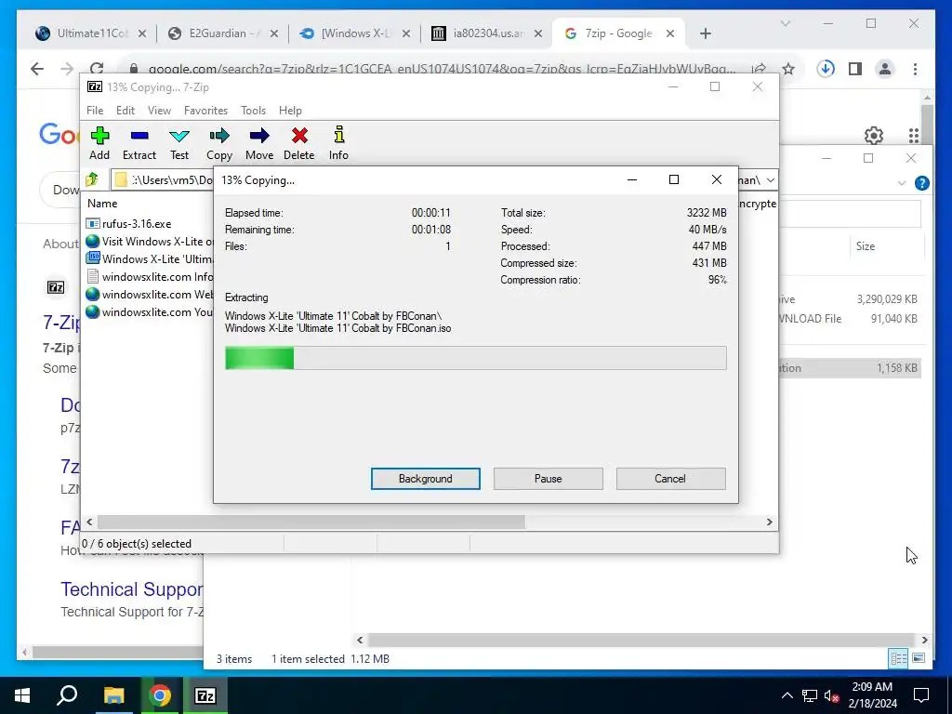Select the 3,290,029 KB file row
The image size is (952, 714).
pyautogui.click(x=850, y=298)
